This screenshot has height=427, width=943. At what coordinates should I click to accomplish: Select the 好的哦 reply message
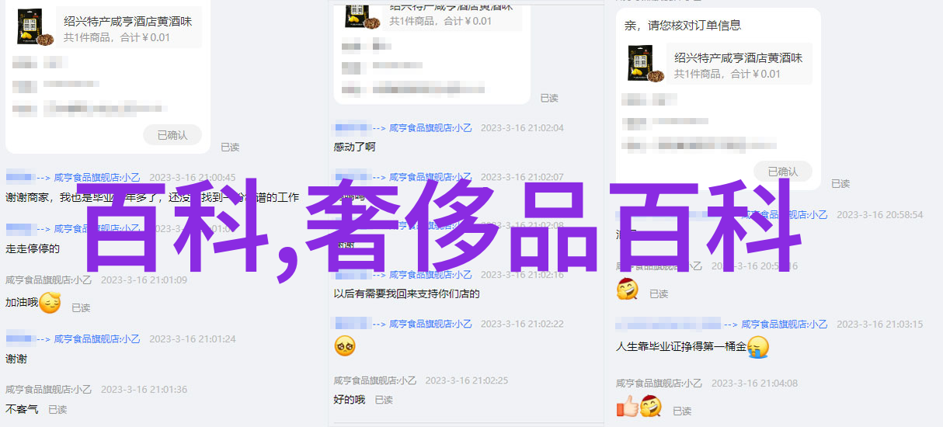350,400
